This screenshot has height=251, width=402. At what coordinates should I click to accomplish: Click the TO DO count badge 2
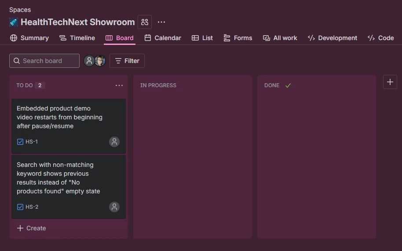coord(40,85)
